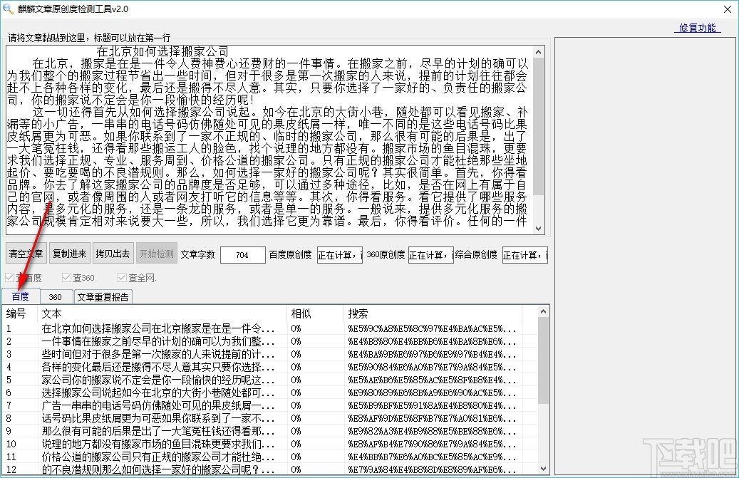Click the 复制进来 button
Viewport: 739px width, 478px height.
point(69,254)
